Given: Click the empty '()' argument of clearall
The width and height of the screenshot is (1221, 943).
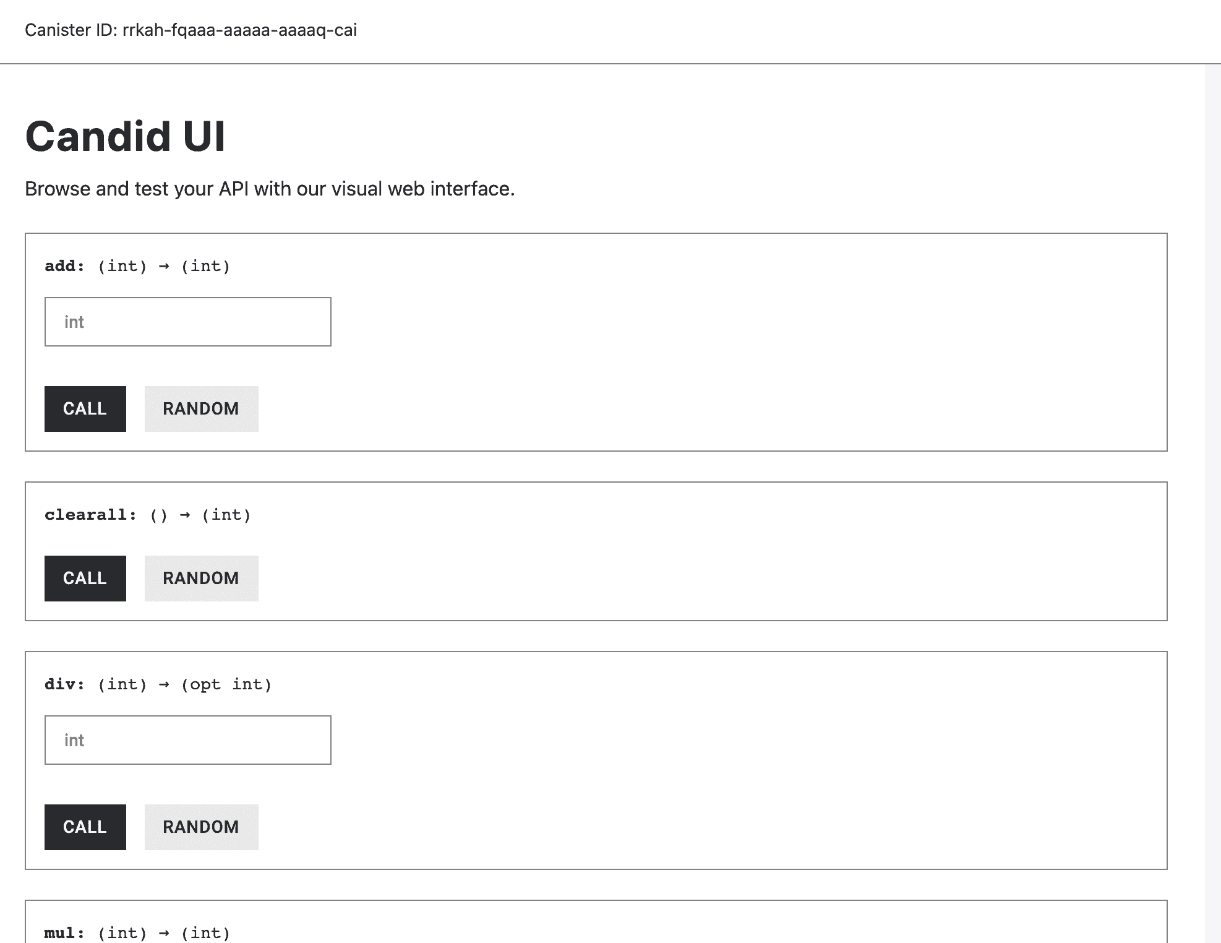Looking at the screenshot, I should [159, 515].
